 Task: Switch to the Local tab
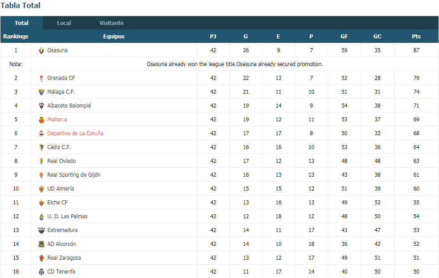click(64, 23)
